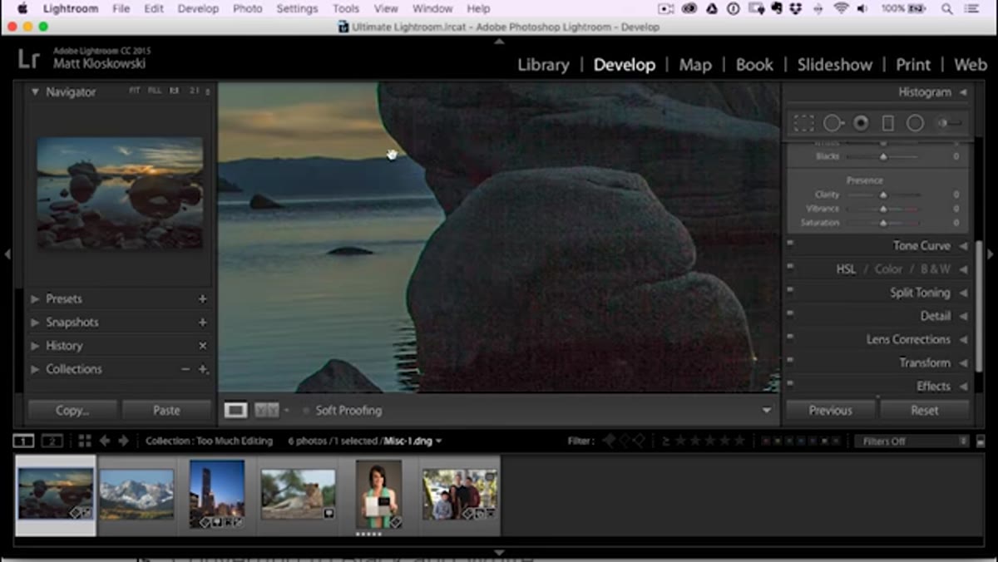Go forward with the filmstrip right arrow
The height and width of the screenshot is (562, 998).
pos(123,441)
